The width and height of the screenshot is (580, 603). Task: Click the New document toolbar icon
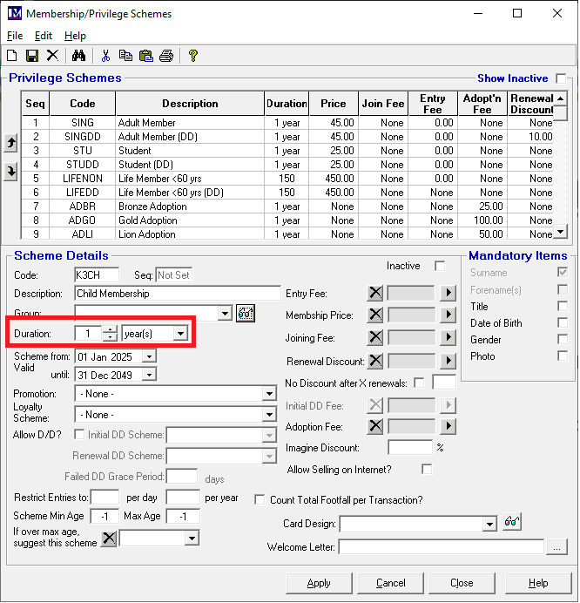tap(12, 56)
